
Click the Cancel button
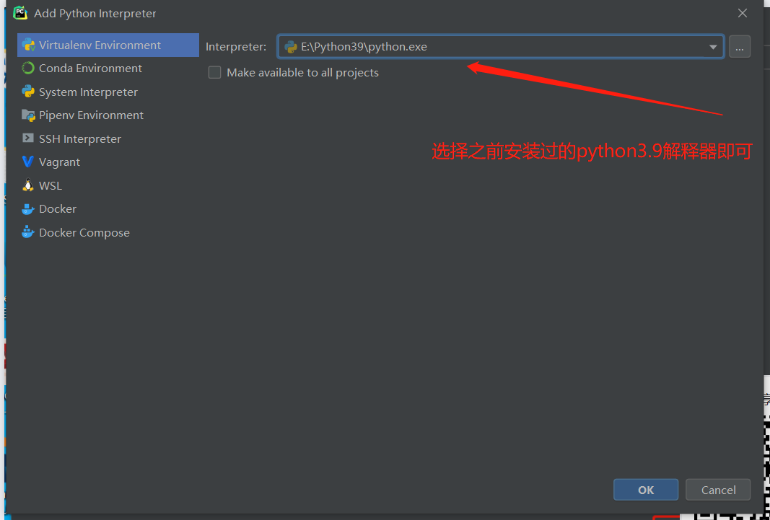[718, 490]
